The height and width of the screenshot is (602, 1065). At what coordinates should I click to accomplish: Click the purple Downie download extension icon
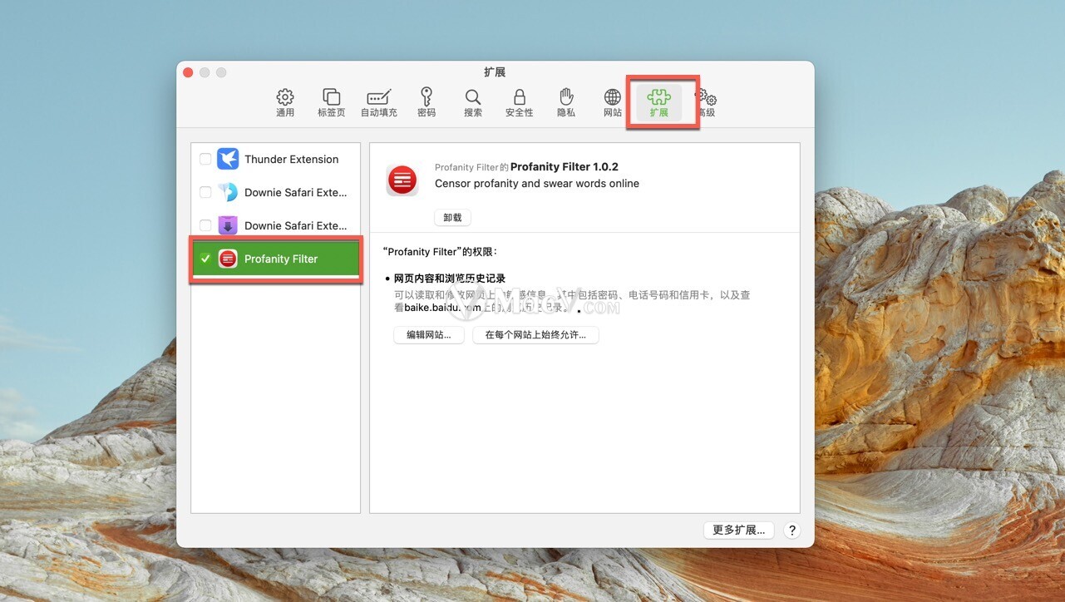pos(228,225)
